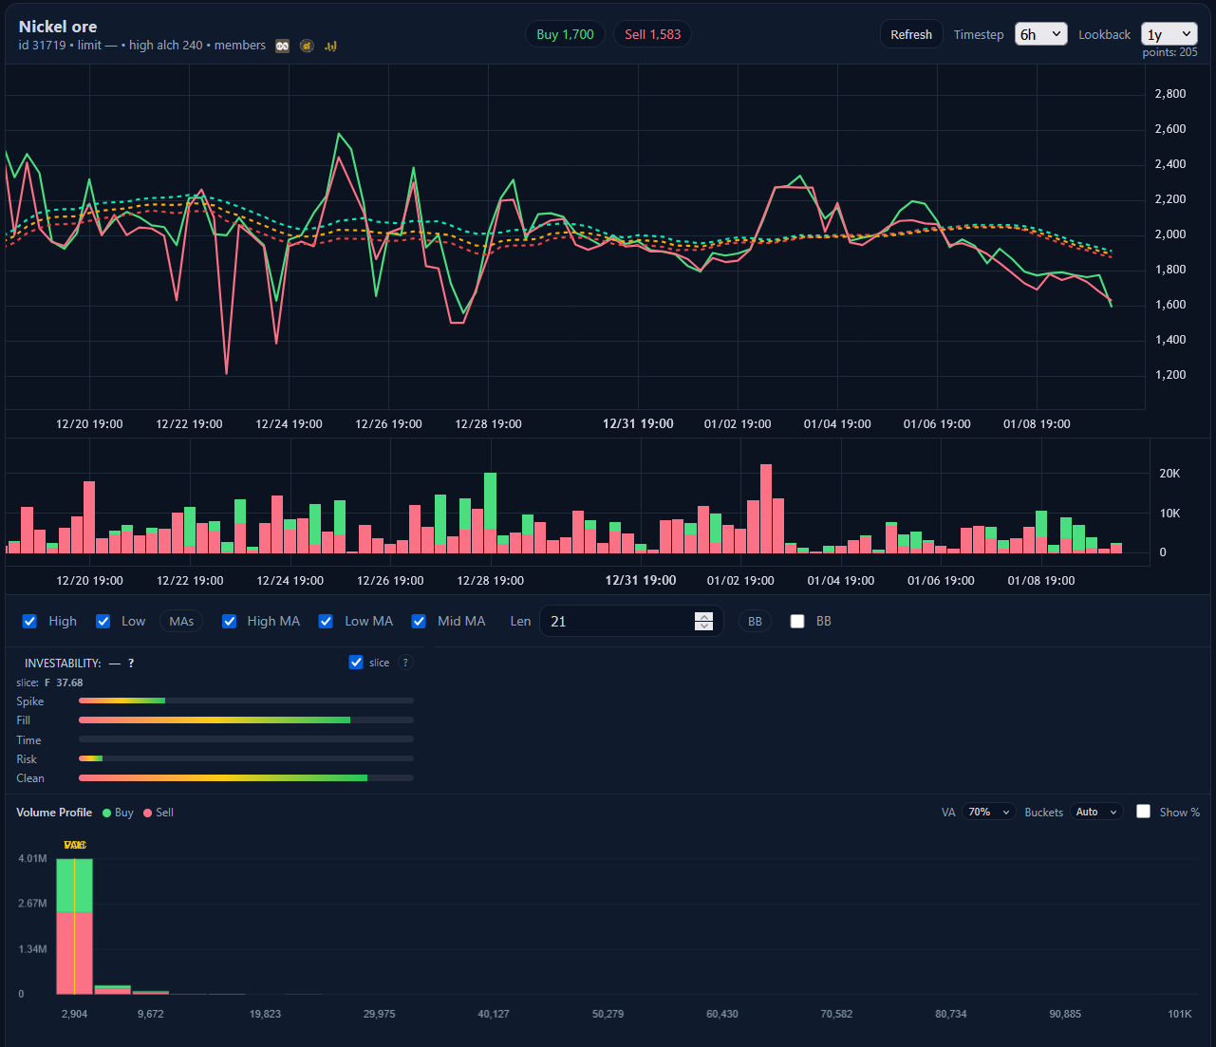
Task: Enable the BB checkbox
Action: click(x=797, y=621)
